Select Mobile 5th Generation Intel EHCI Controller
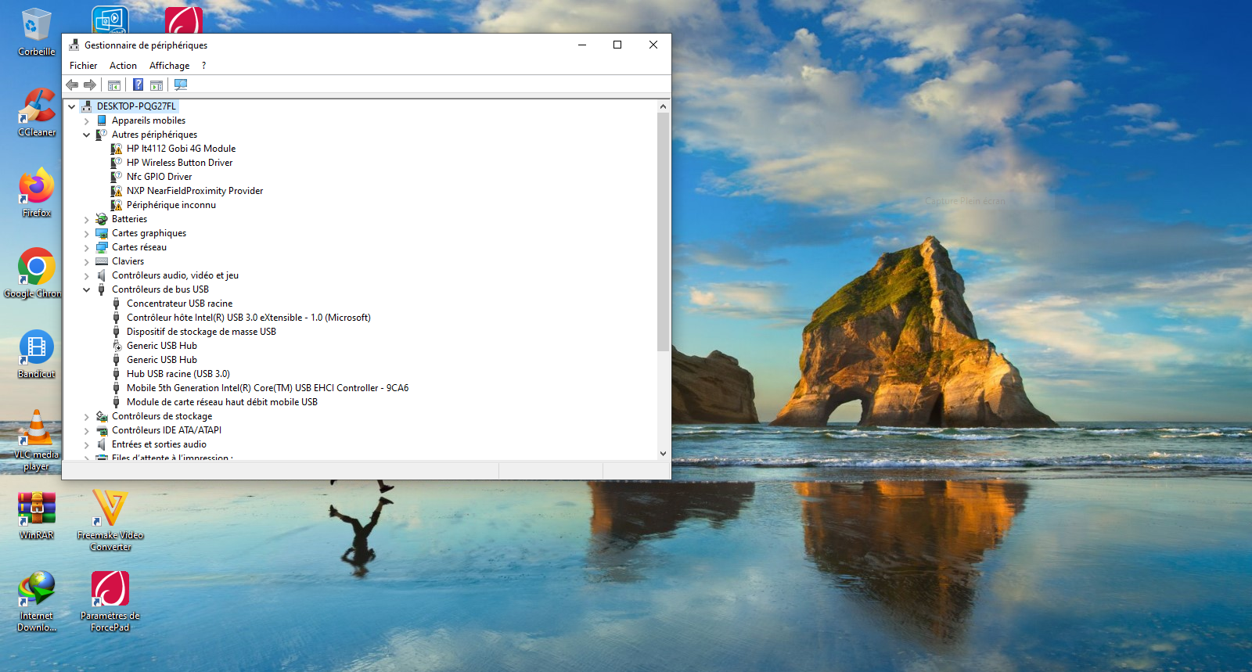The height and width of the screenshot is (672, 1252). (268, 388)
